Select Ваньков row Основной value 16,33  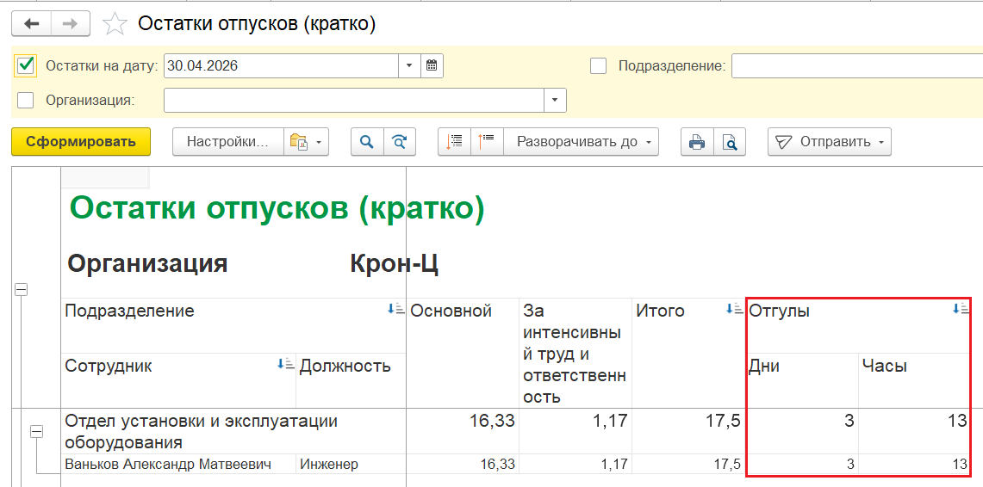[x=463, y=465]
